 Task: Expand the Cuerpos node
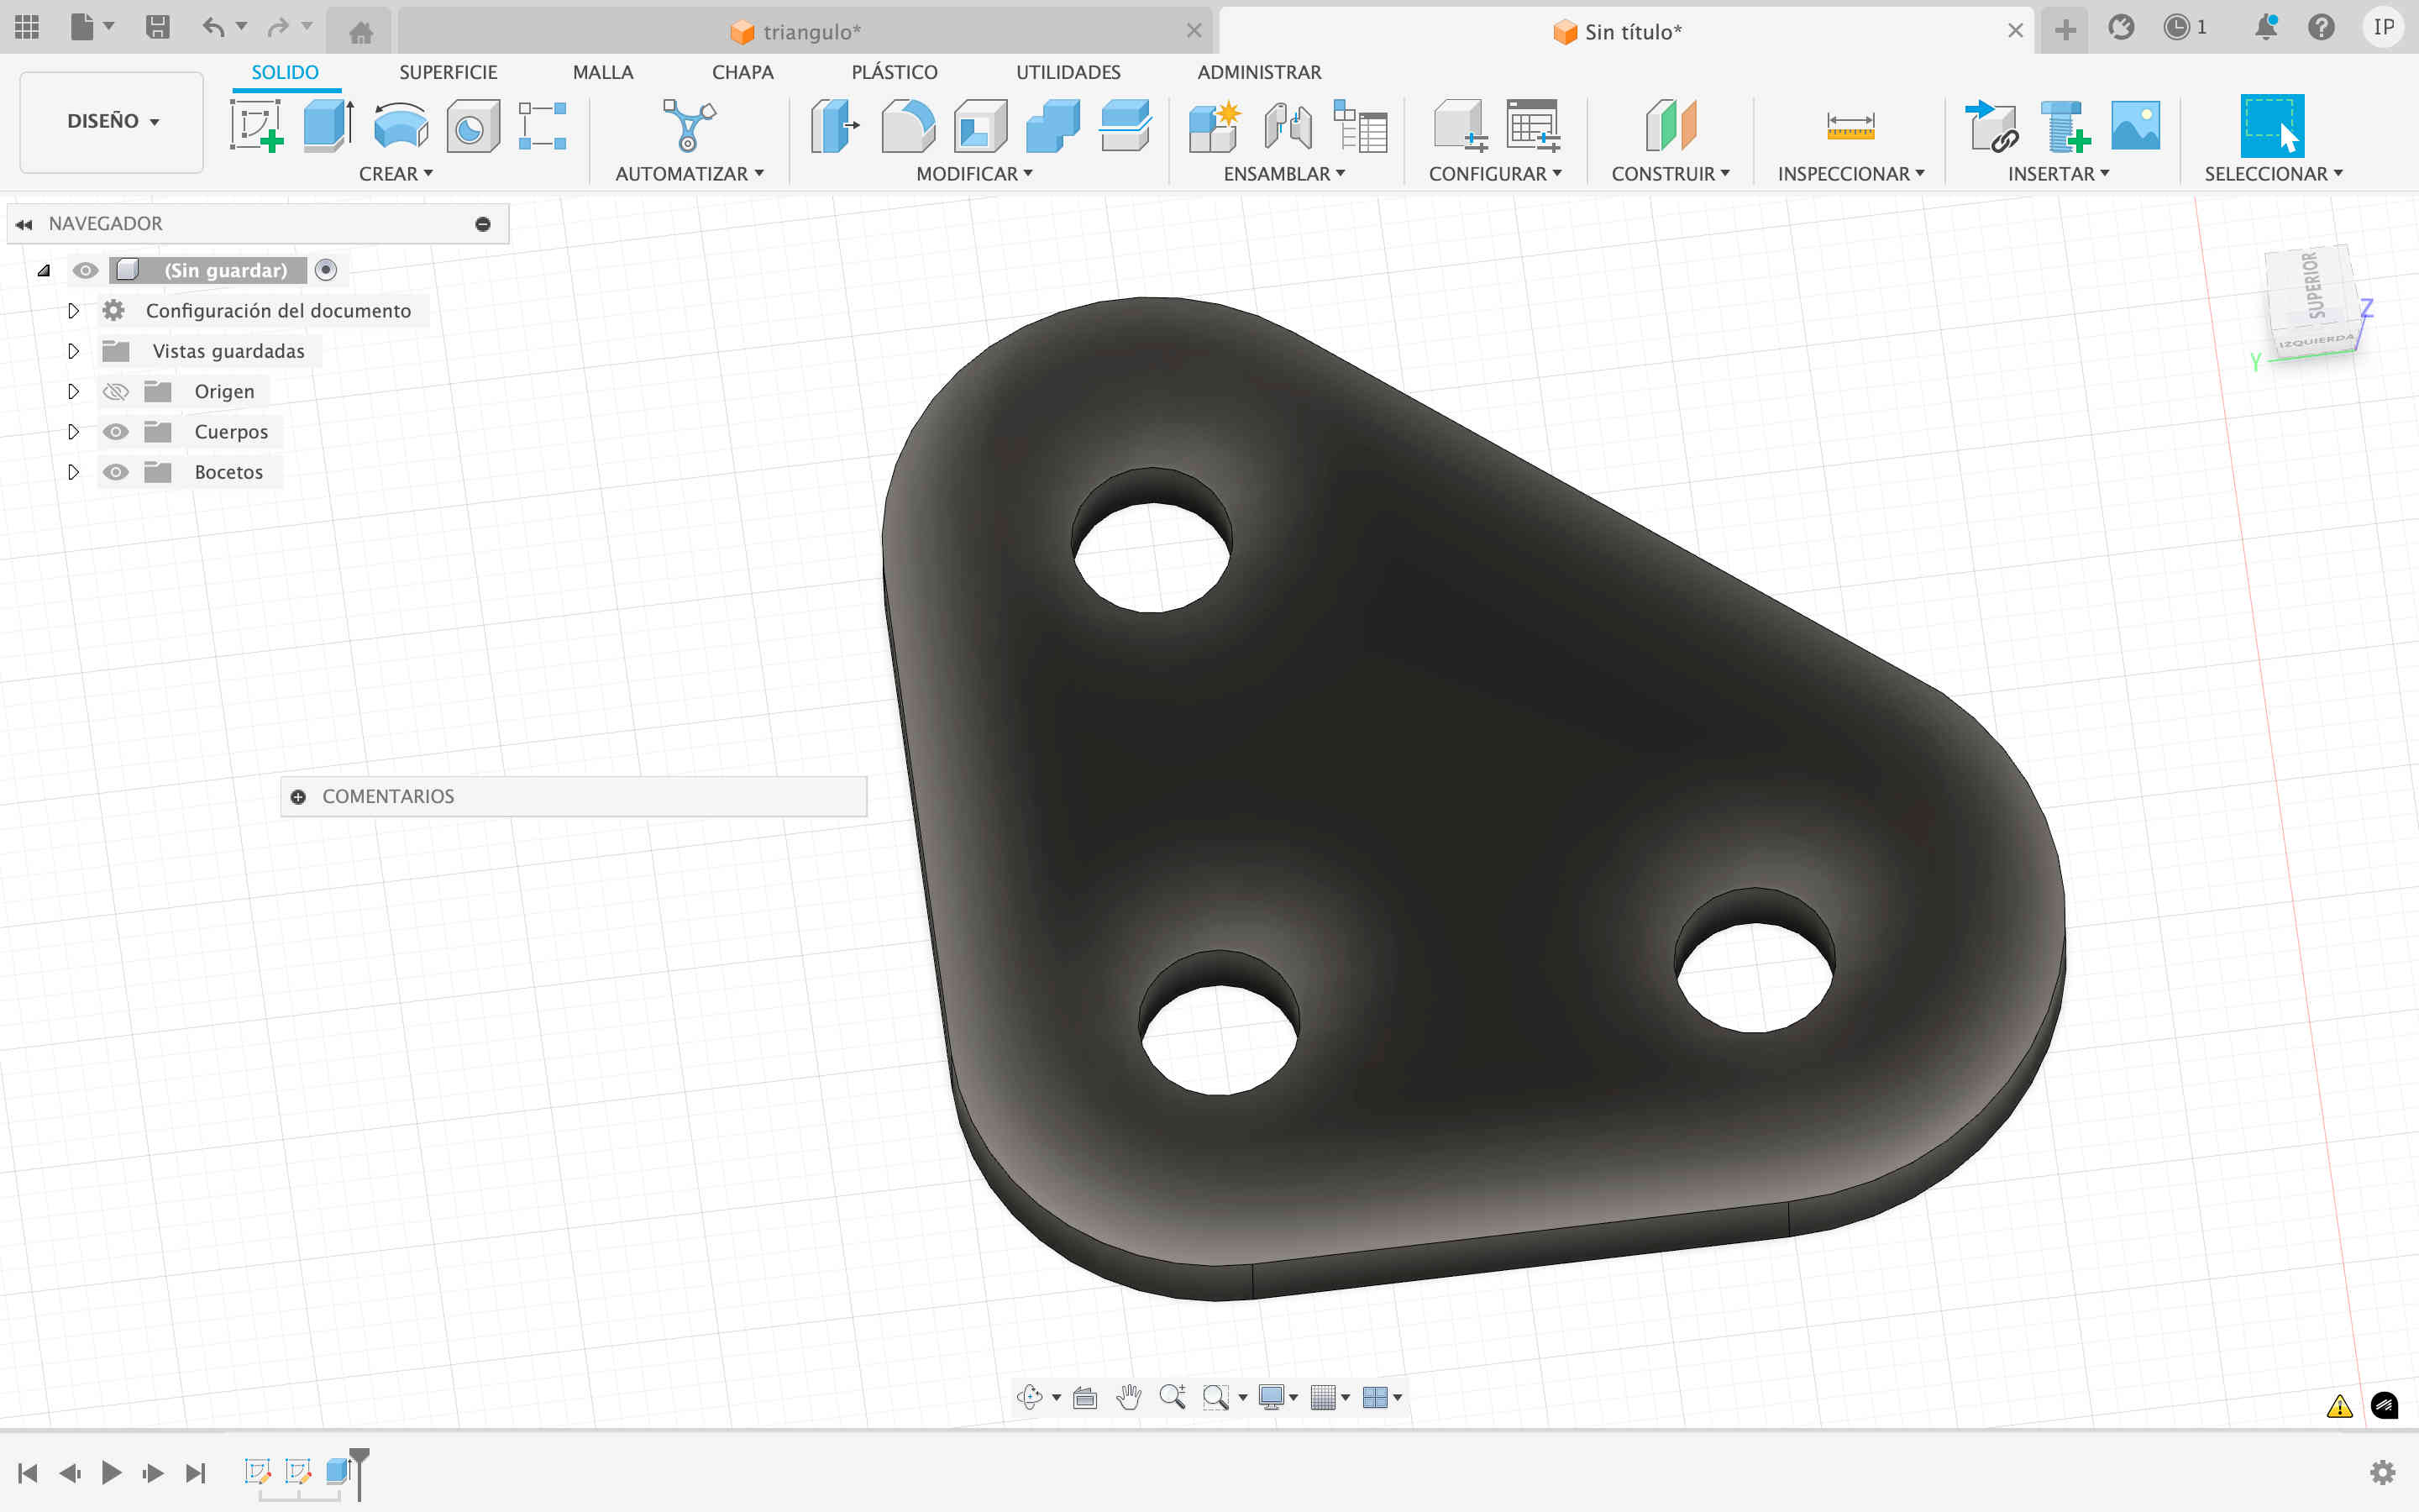pos(73,431)
